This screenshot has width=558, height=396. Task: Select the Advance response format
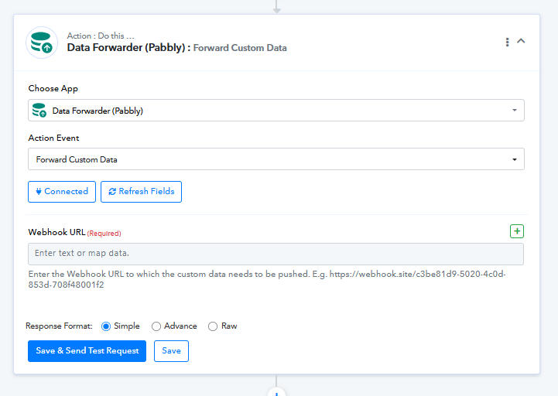click(156, 326)
